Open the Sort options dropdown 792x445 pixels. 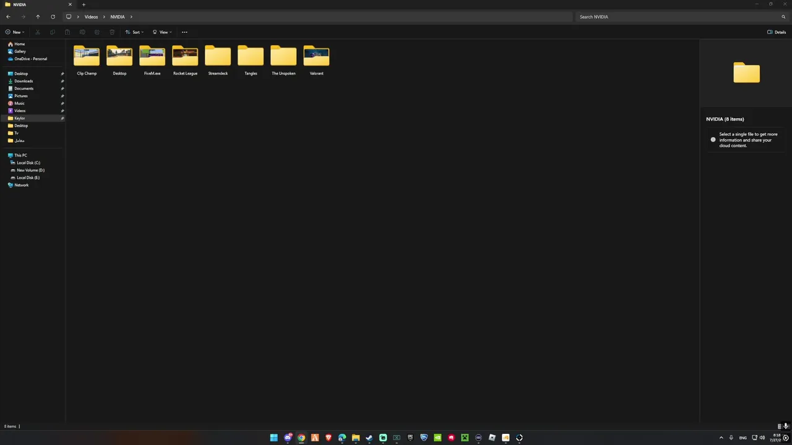(x=134, y=32)
